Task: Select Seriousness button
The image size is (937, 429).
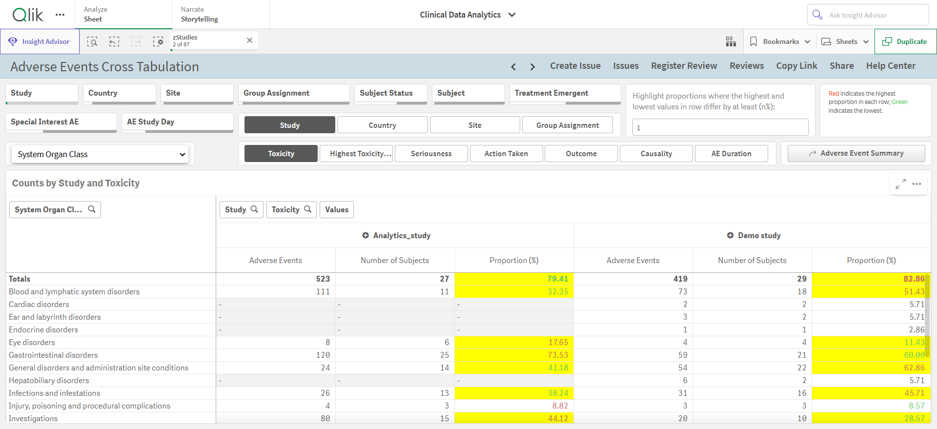Action: (431, 153)
